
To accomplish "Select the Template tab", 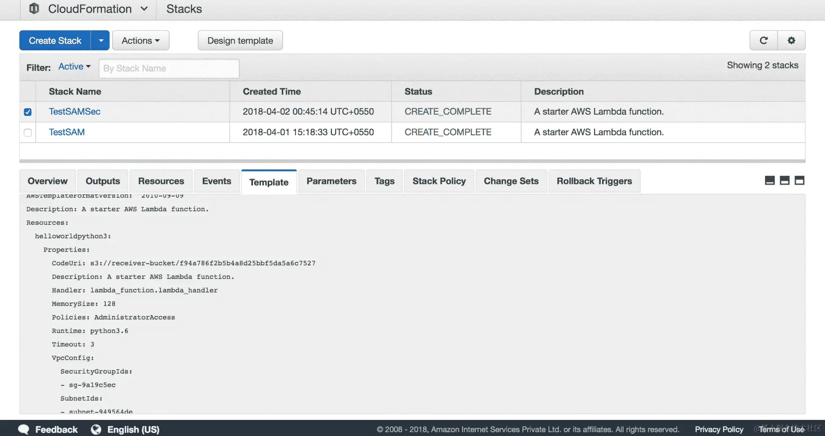I will click(269, 182).
